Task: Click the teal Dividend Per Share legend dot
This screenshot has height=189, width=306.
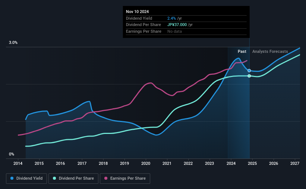Action: [x=54, y=178]
